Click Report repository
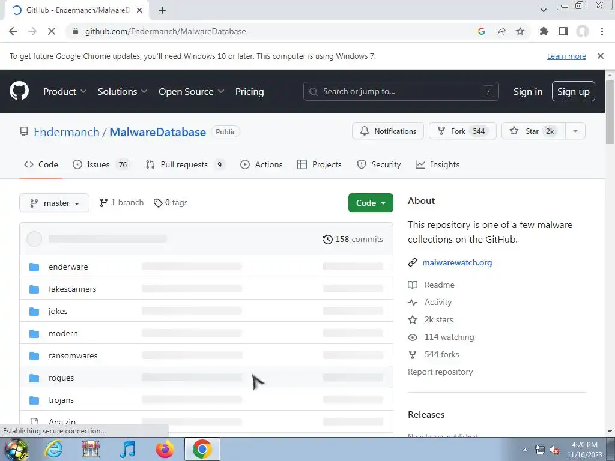The height and width of the screenshot is (461, 615). point(440,372)
